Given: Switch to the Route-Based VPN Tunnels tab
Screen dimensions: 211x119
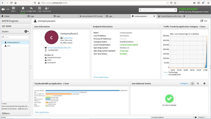Looking at the screenshot, I should pos(91,16).
